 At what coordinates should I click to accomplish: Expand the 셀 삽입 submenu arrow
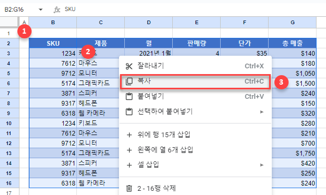point(262,165)
